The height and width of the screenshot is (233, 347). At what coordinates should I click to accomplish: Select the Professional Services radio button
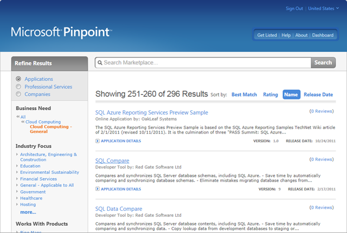19,86
